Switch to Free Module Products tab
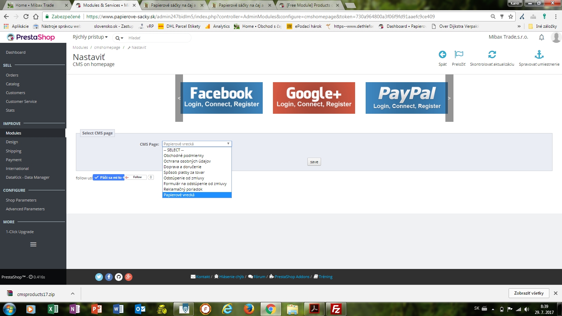 point(309,5)
